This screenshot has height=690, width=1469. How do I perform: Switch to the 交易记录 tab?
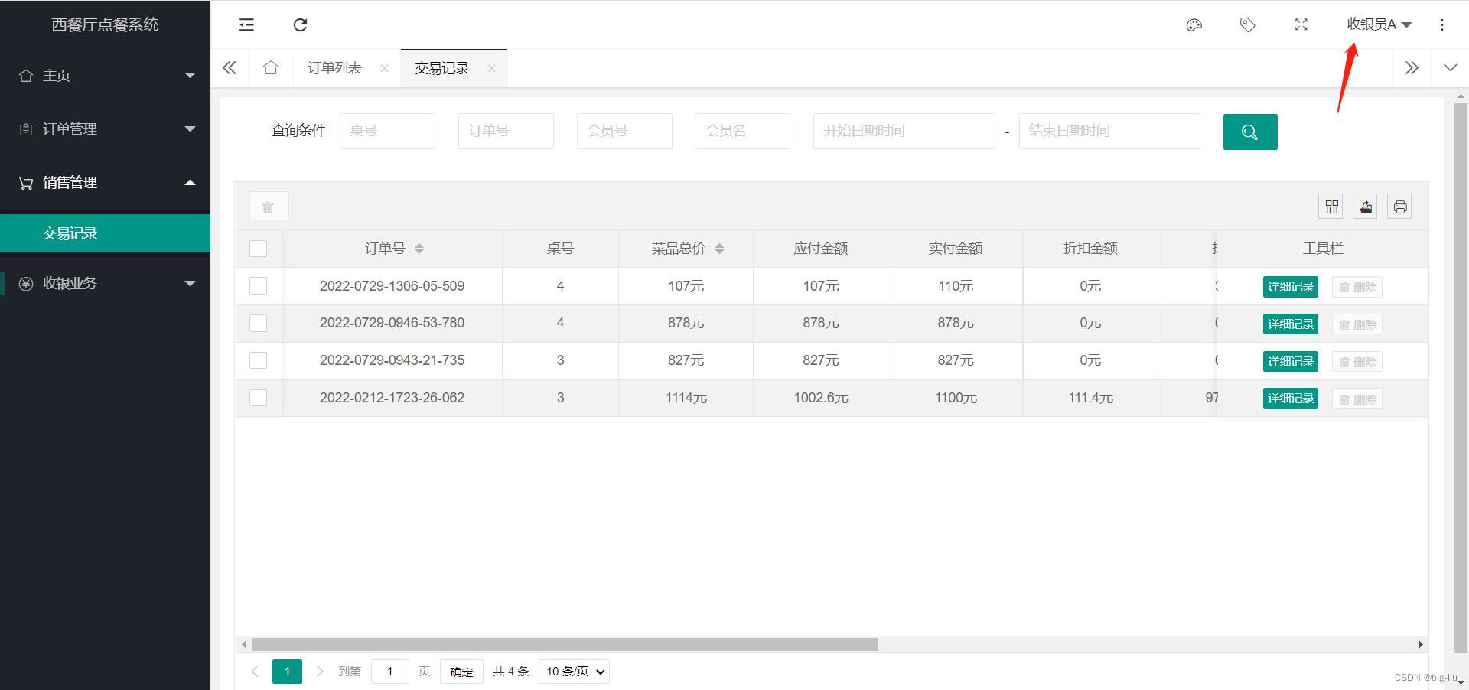coord(441,68)
